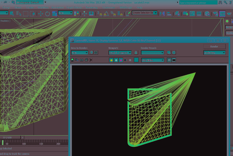The width and height of the screenshot is (233, 156).
Task: Click Edit Region icon beside Area to Render
Action: pos(91,52)
